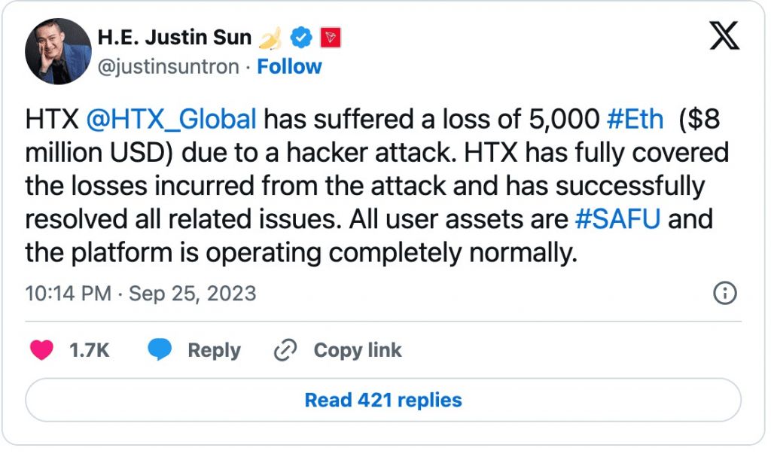
Task: Open the #SAFU hashtag
Action: [x=618, y=220]
